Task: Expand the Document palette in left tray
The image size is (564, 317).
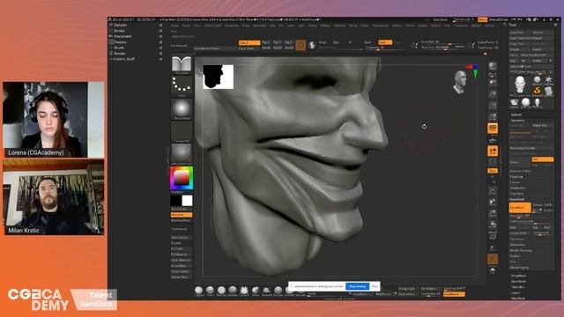Action: (x=122, y=36)
